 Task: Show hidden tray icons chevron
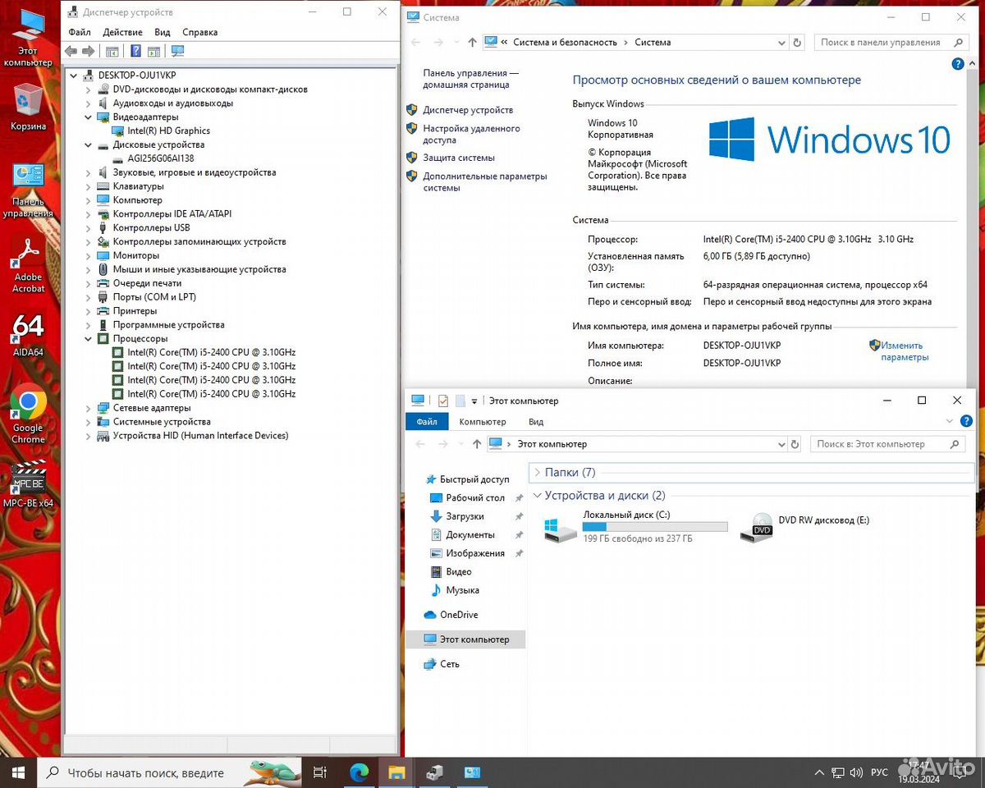pyautogui.click(x=819, y=772)
